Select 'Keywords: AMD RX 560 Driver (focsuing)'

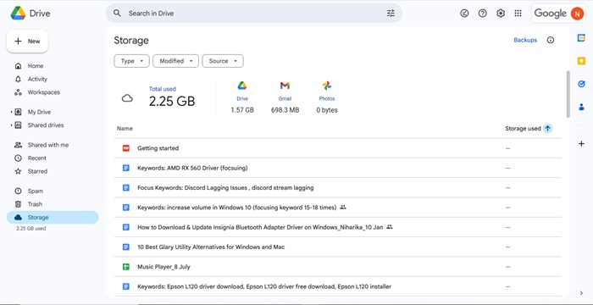pos(337,168)
